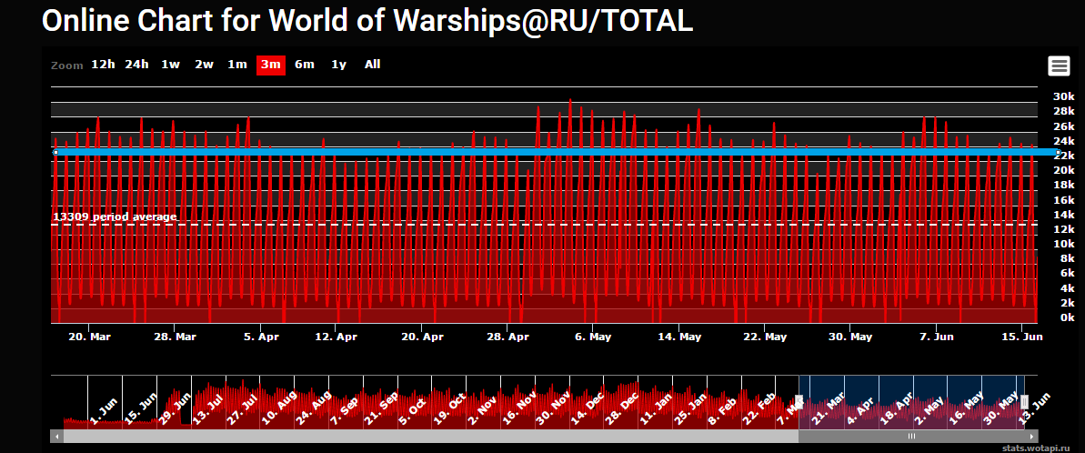Click the '13309 period average' label
This screenshot has width=1085, height=453.
115,216
